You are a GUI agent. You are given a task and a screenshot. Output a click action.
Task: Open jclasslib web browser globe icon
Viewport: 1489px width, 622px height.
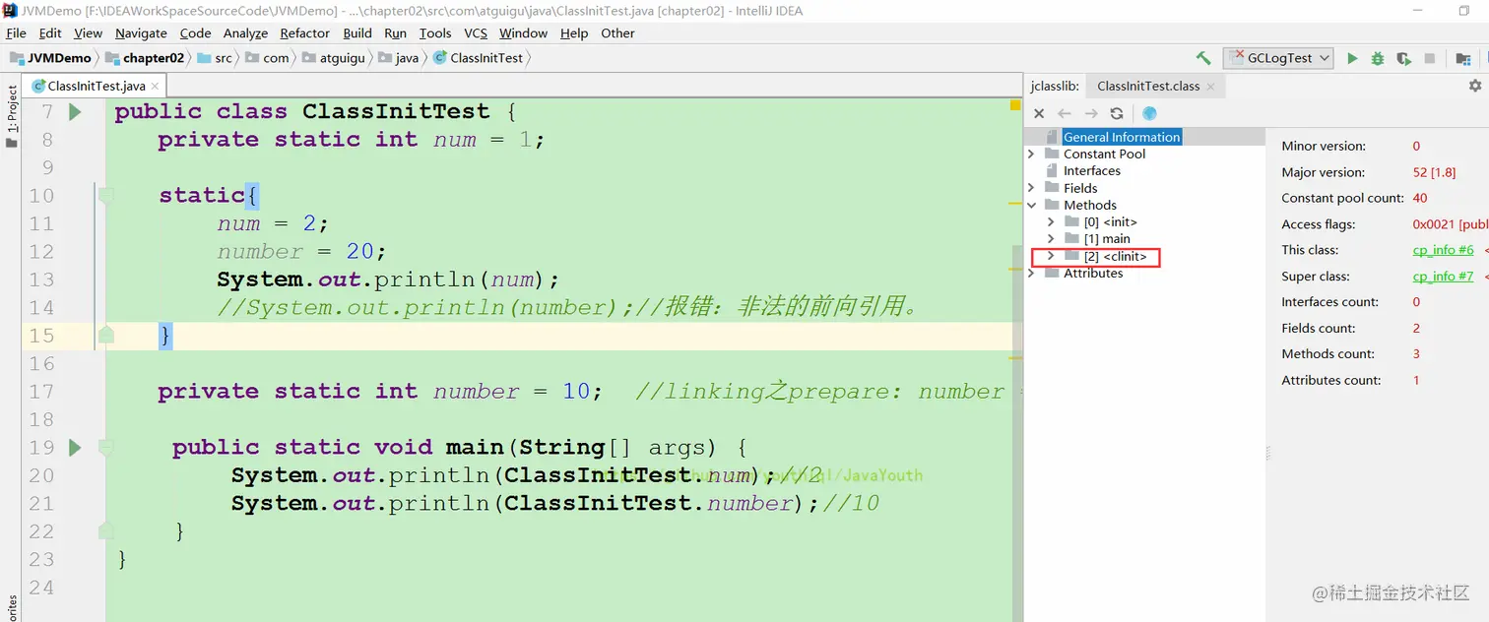[x=1149, y=113]
